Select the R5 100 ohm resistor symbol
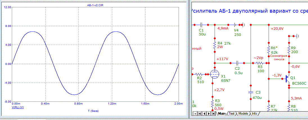Viewport: 308px width, 120px height. click(x=260, y=63)
